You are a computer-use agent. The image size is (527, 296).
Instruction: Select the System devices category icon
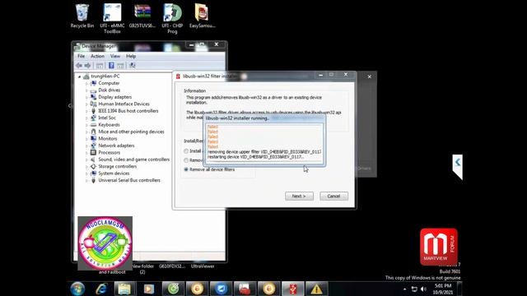[93, 173]
